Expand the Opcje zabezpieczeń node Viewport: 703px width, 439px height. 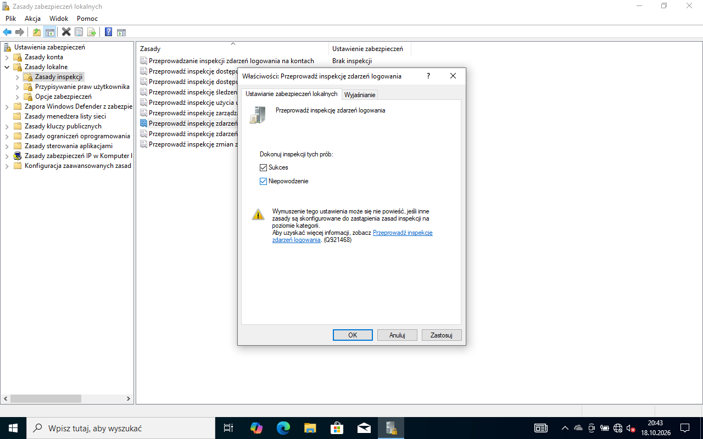(17, 97)
